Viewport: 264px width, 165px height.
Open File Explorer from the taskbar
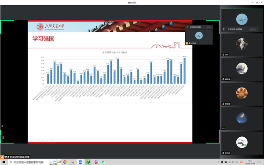tap(73, 162)
